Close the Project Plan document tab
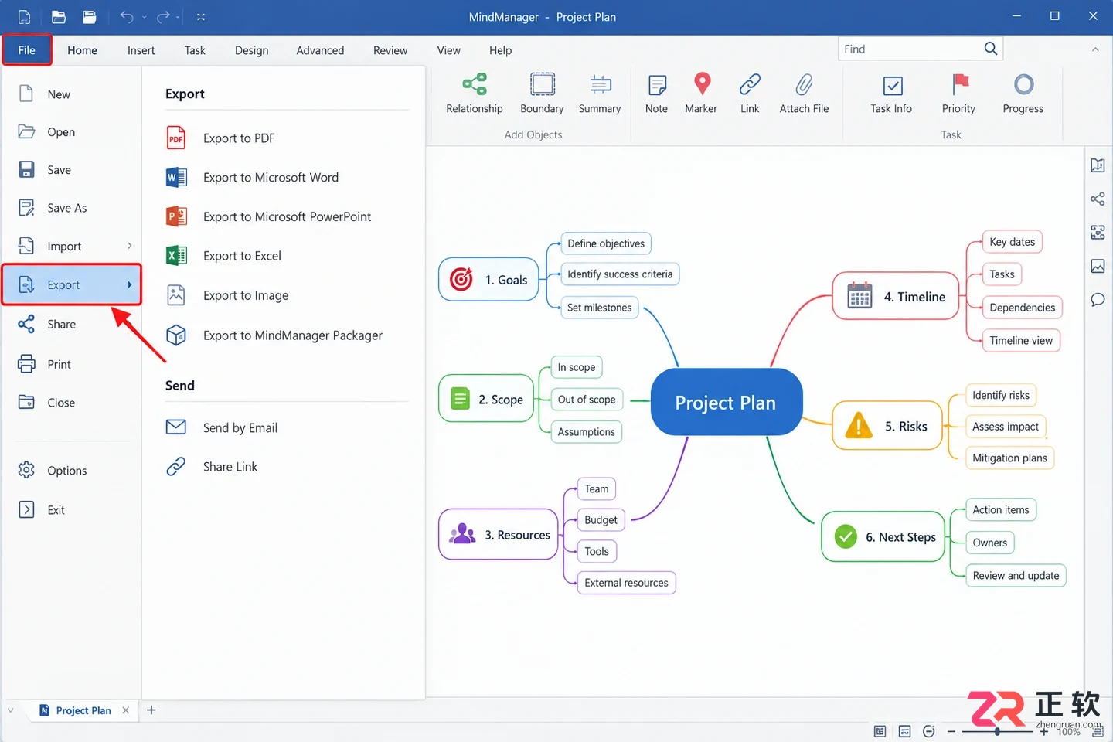 tap(125, 710)
